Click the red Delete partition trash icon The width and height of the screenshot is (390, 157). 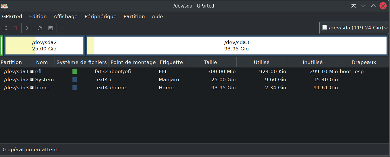pyautogui.click(x=15, y=28)
